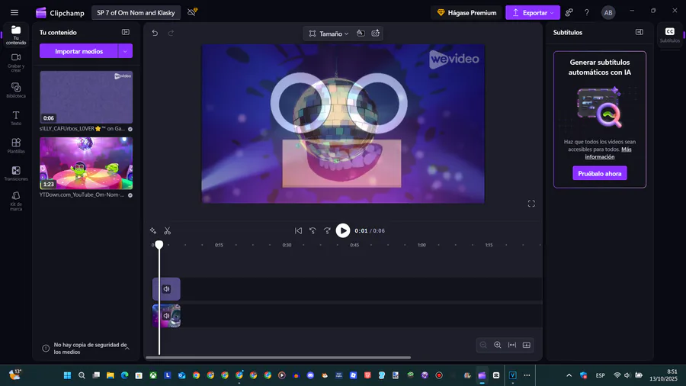Skip forward five seconds
The width and height of the screenshot is (686, 386).
point(327,230)
